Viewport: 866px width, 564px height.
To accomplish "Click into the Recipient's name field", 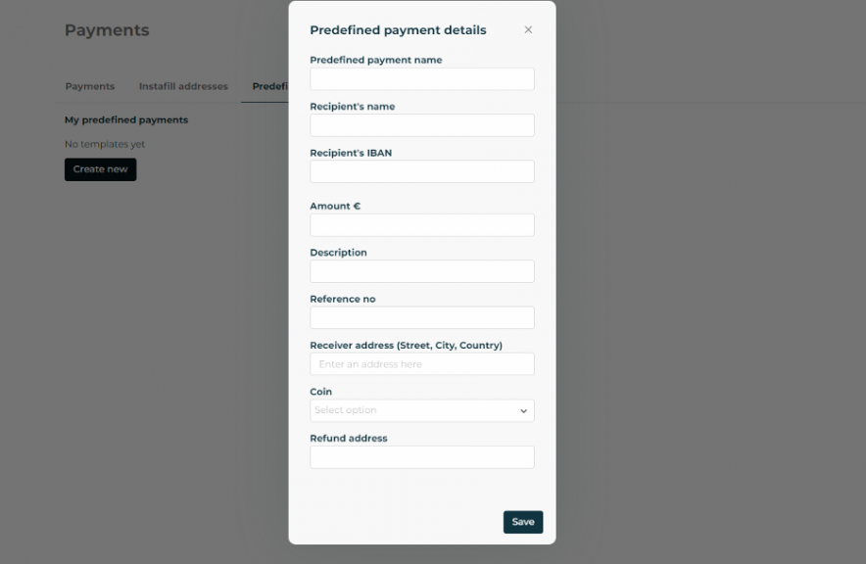I will 422,125.
